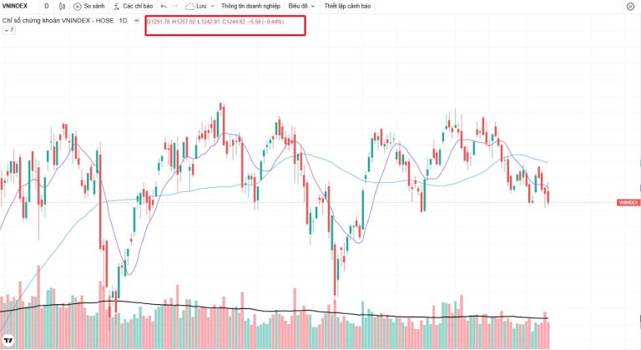641x350 pixels.
Task: Click the VNINDEX symbol search field
Action: (15, 6)
